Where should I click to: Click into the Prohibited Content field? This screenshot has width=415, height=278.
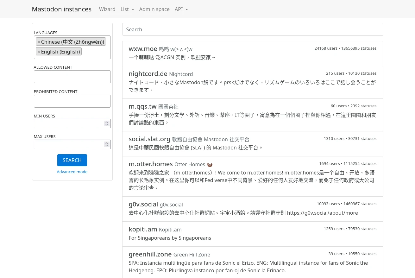72,101
